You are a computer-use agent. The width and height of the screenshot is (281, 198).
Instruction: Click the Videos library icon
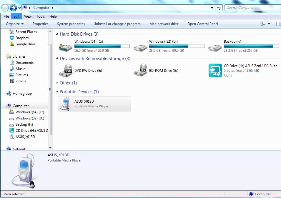tap(12, 81)
